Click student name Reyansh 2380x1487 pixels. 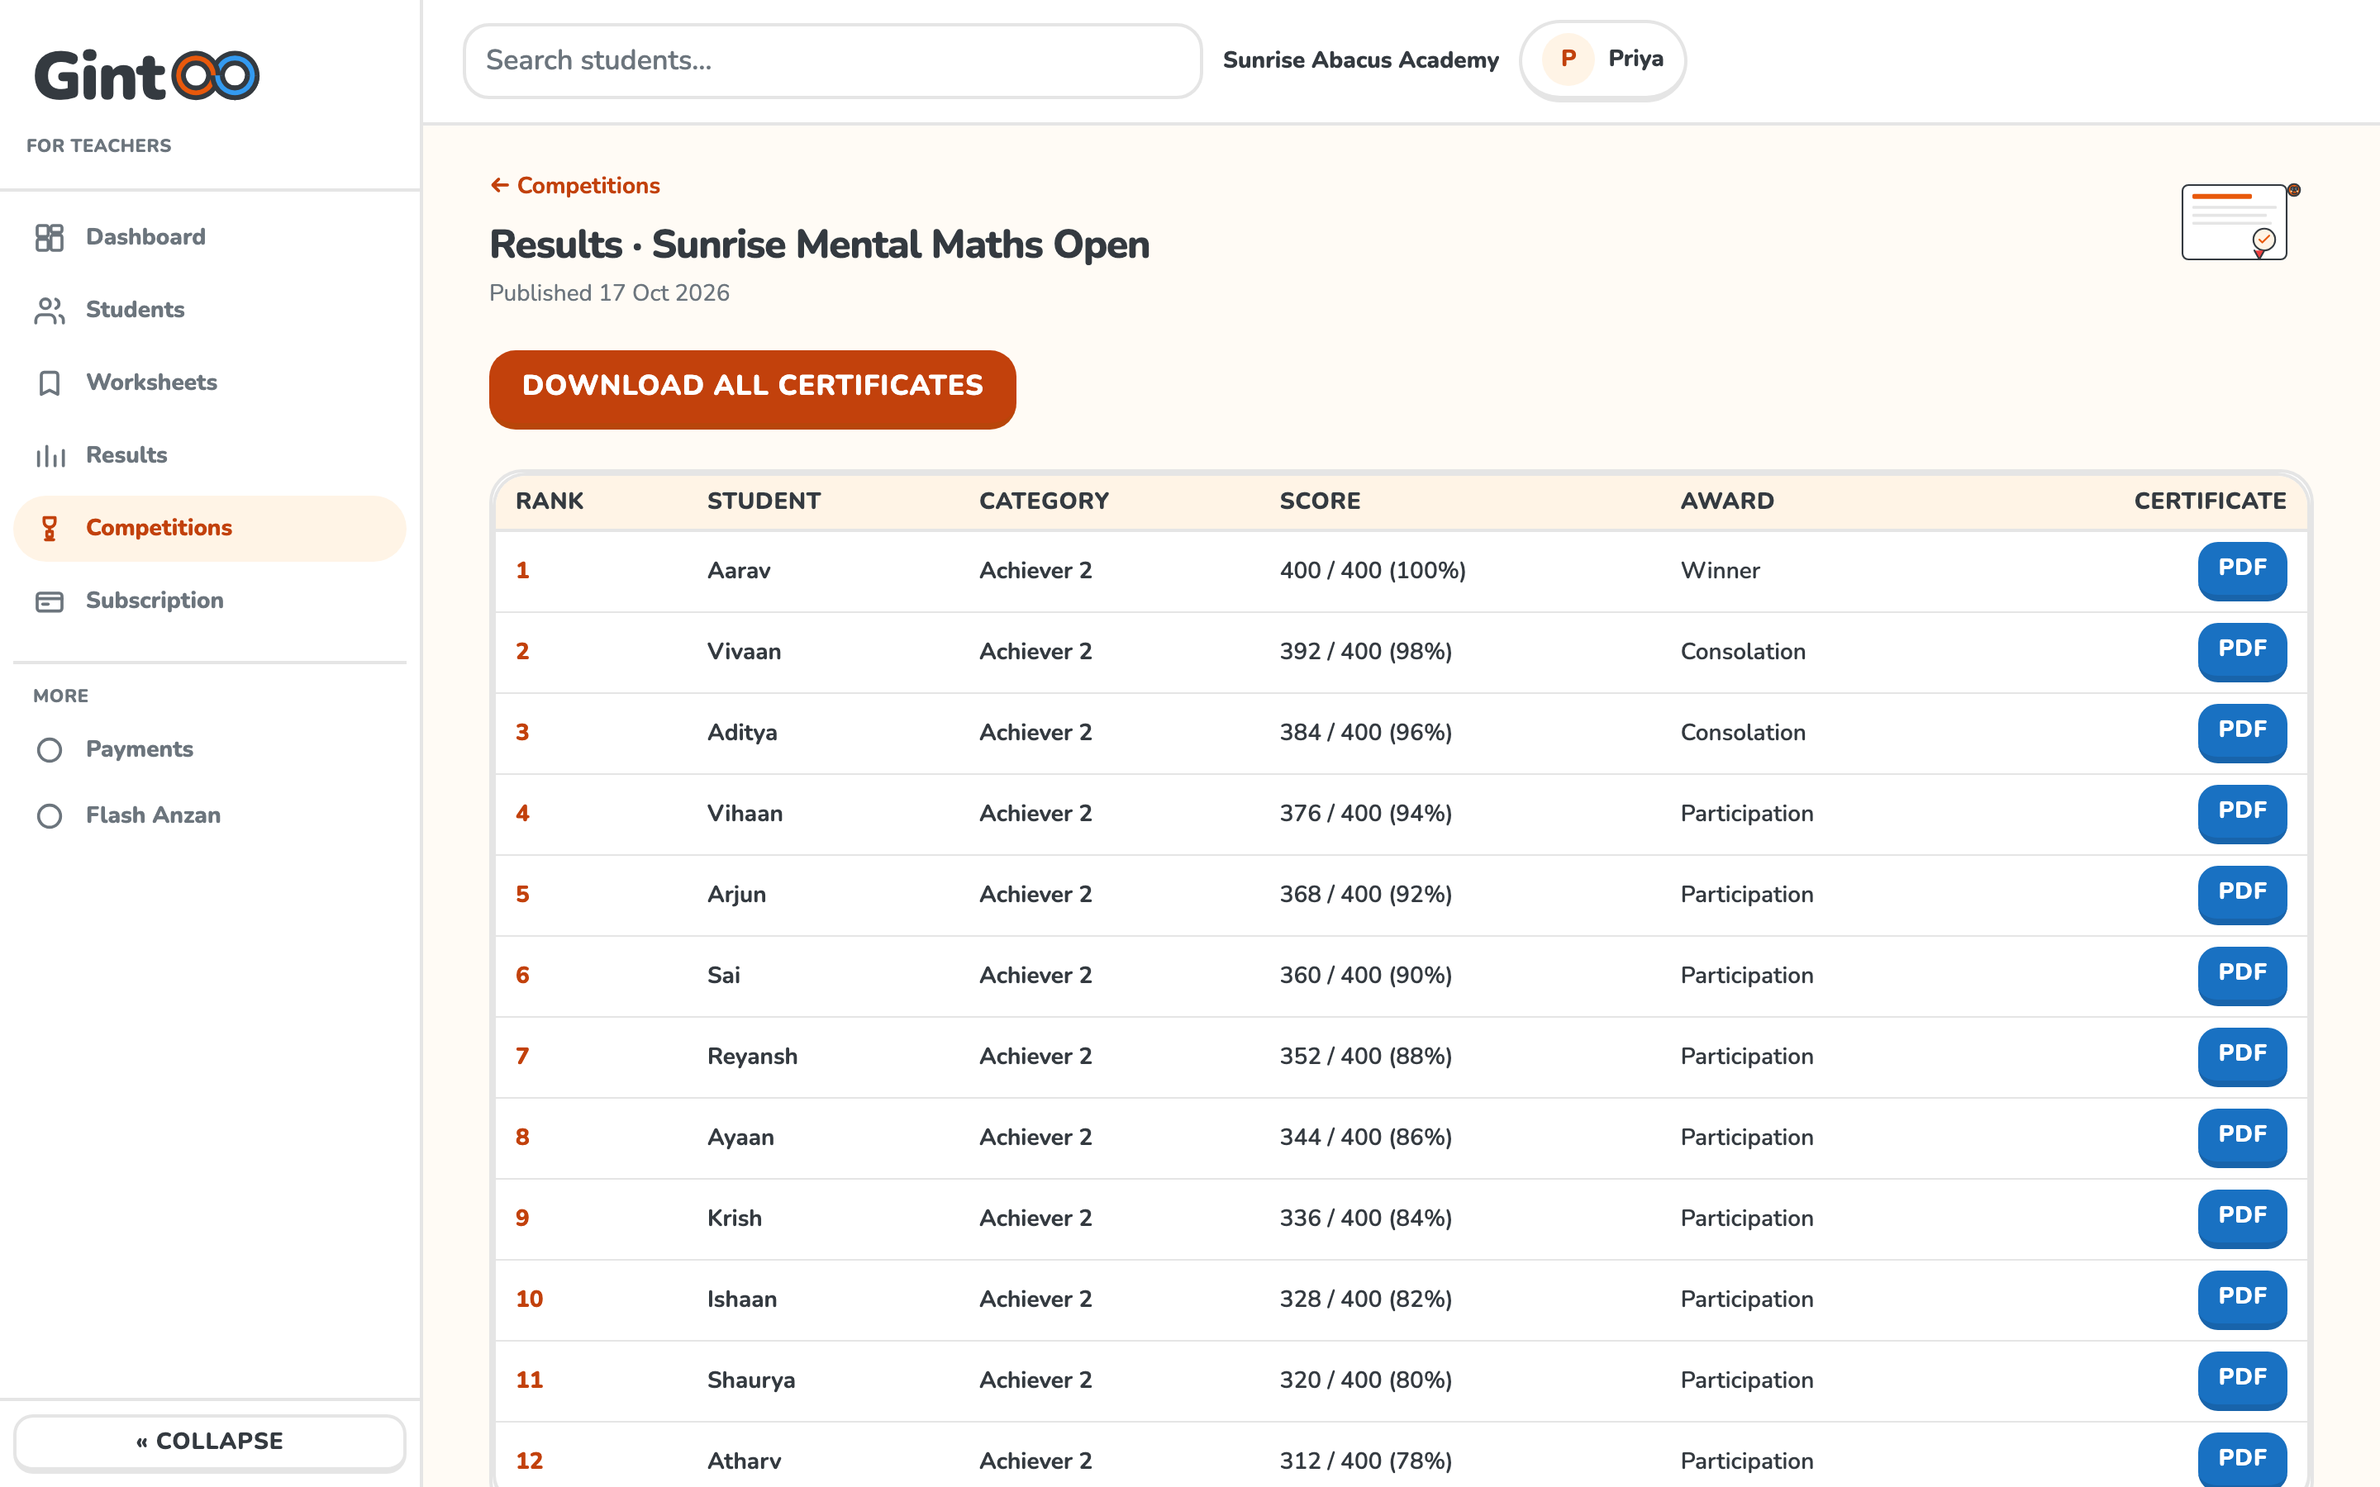(x=752, y=1057)
